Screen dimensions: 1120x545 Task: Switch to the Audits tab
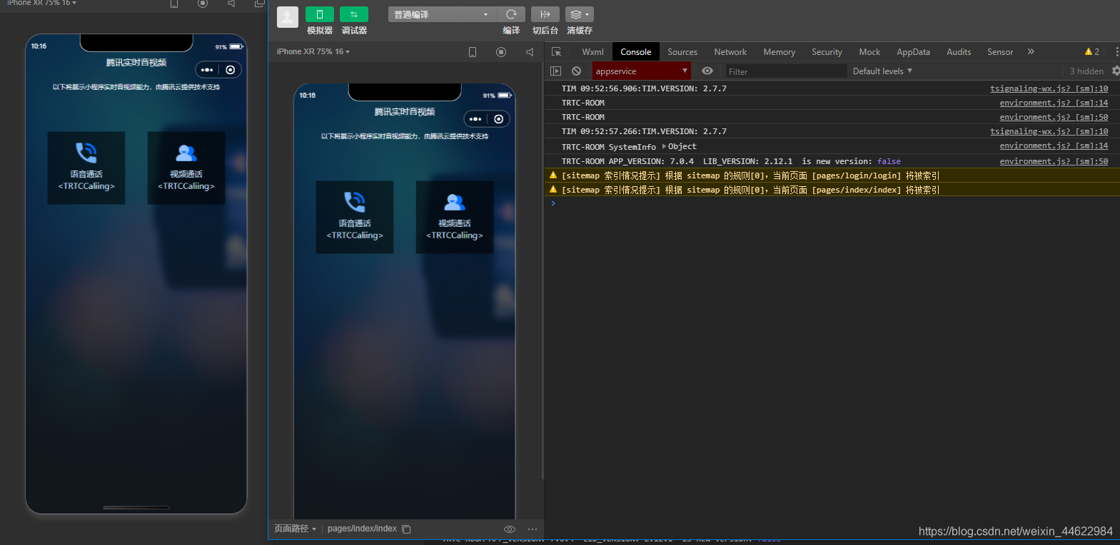[x=959, y=52]
